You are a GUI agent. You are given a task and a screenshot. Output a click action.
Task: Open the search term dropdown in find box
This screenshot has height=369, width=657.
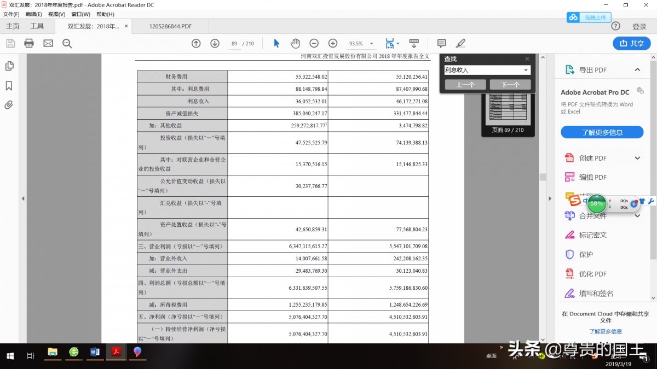526,70
